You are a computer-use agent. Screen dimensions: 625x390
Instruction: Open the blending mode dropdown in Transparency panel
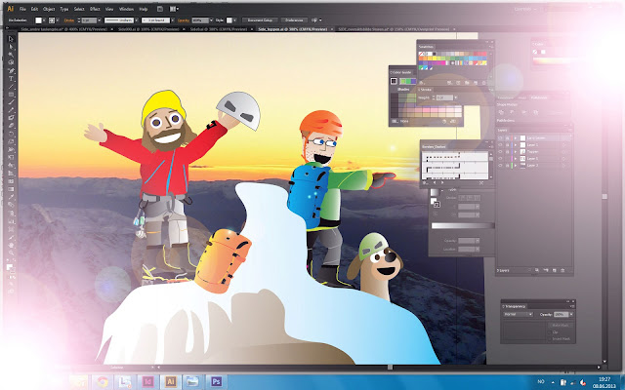point(518,314)
